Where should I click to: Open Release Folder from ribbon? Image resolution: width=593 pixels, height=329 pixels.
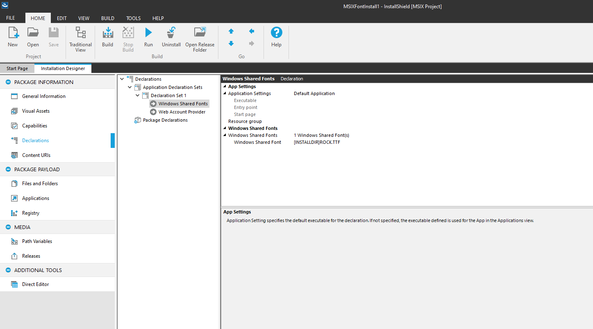(200, 39)
